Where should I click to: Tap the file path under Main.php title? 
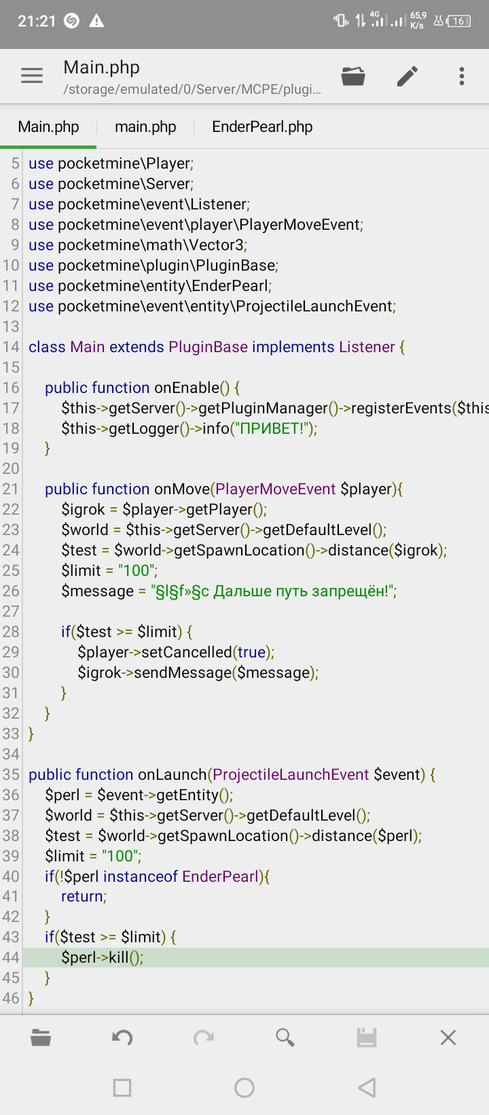tap(192, 90)
